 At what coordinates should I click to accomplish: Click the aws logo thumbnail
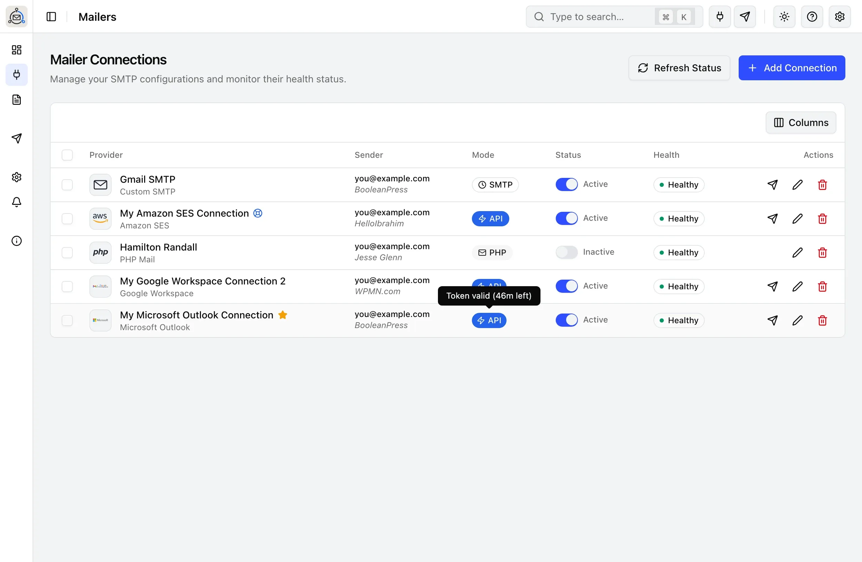tap(100, 219)
